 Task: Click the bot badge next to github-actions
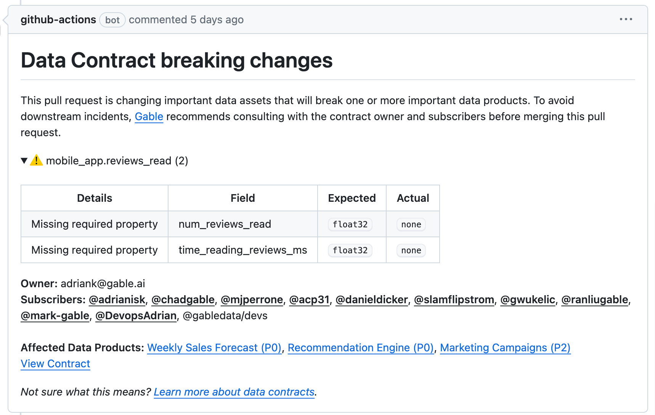112,20
